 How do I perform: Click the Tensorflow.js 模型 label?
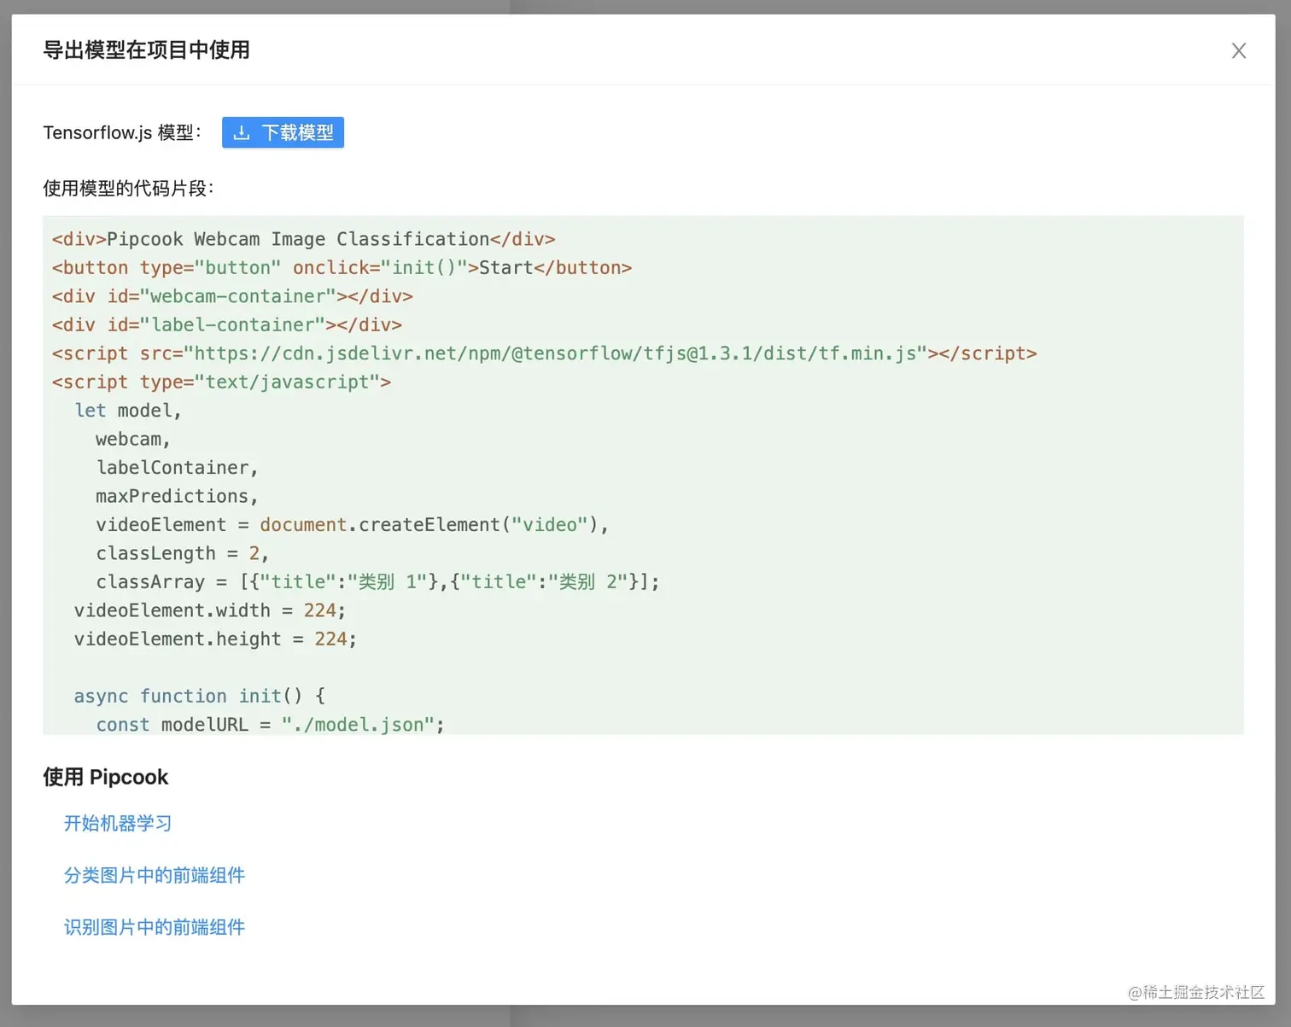(x=122, y=132)
